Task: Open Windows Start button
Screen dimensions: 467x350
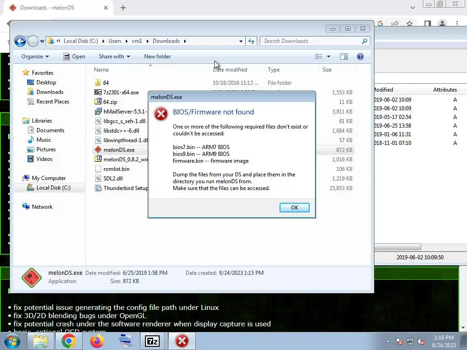Action: click(x=12, y=341)
